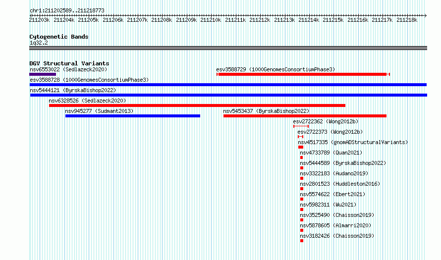The height and width of the screenshot is (260, 441).
Task: Open the nsv6328526 (Sedlazeck2020) label
Action: [x=87, y=101]
